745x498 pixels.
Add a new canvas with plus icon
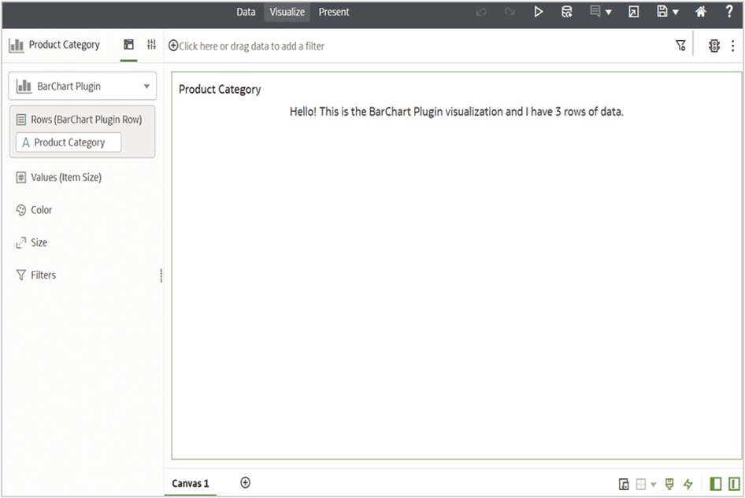click(x=245, y=483)
